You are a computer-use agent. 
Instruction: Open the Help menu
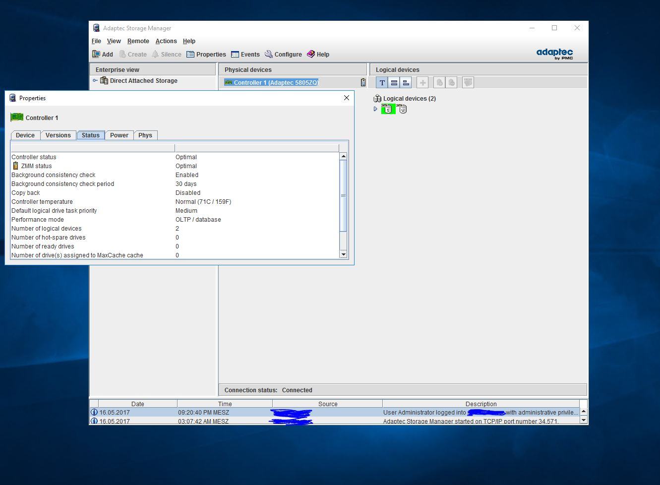point(189,41)
